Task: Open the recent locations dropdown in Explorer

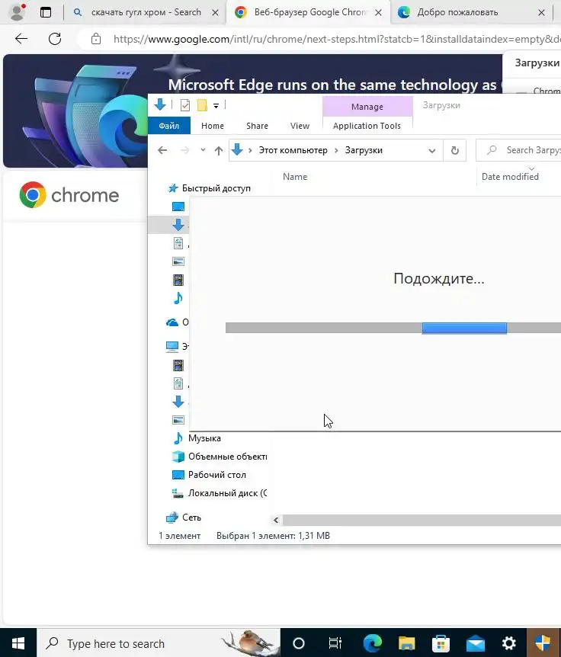Action: [x=203, y=149]
